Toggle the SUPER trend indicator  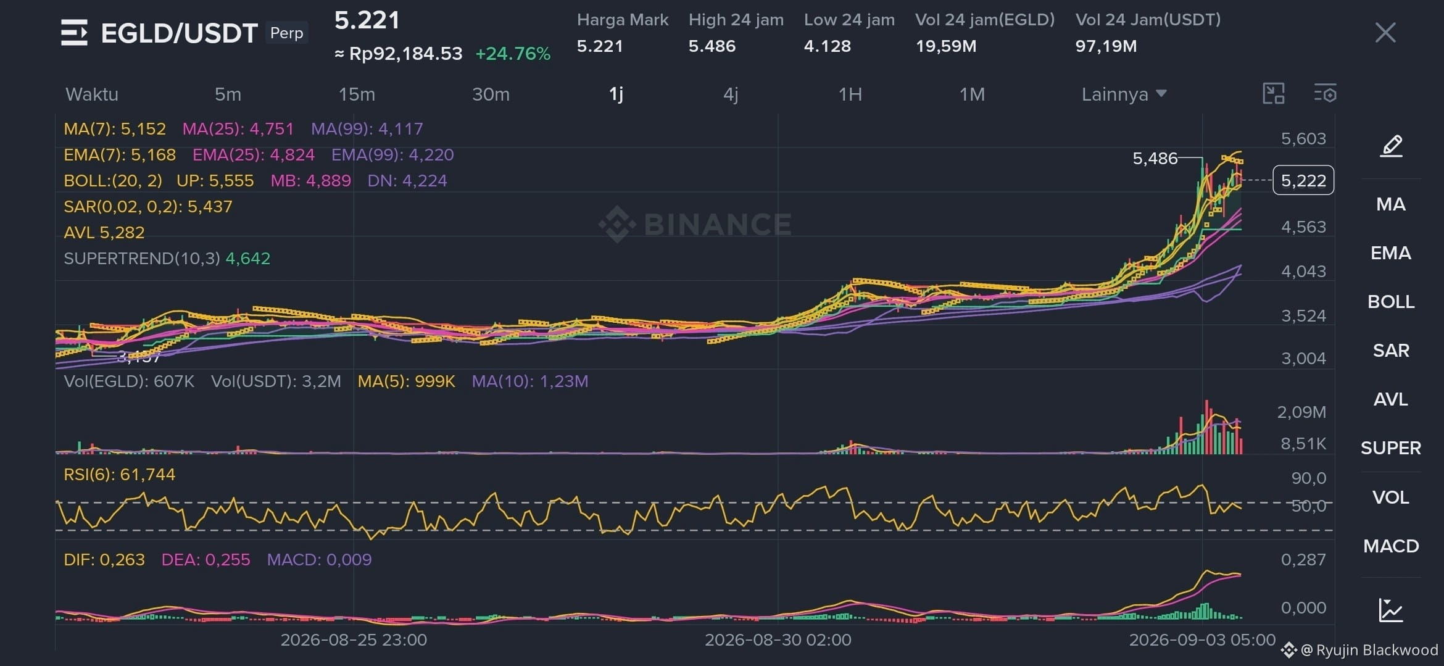(1391, 448)
